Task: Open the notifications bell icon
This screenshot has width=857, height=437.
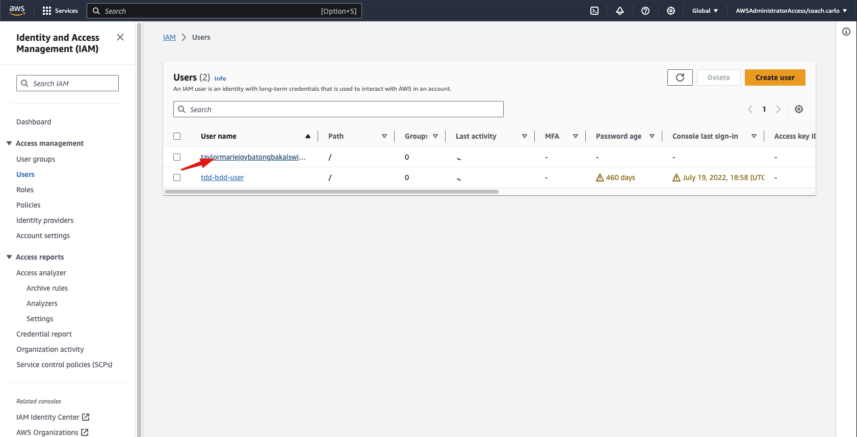Action: (620, 11)
